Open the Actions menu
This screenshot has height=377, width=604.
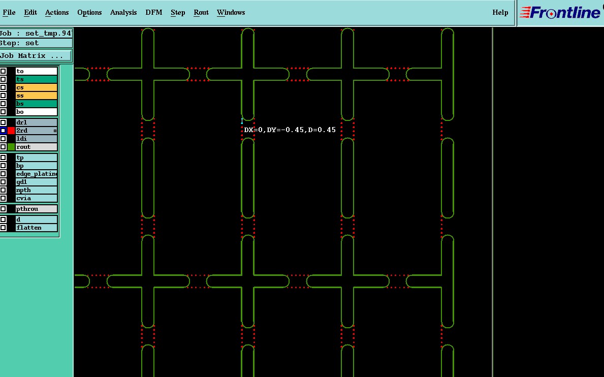[x=56, y=12]
